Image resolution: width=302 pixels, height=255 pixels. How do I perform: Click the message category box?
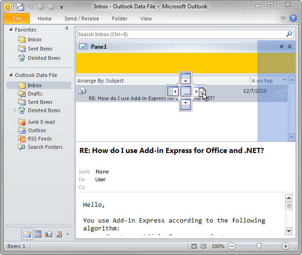point(276,94)
